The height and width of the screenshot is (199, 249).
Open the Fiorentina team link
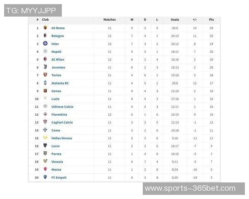click(59, 114)
